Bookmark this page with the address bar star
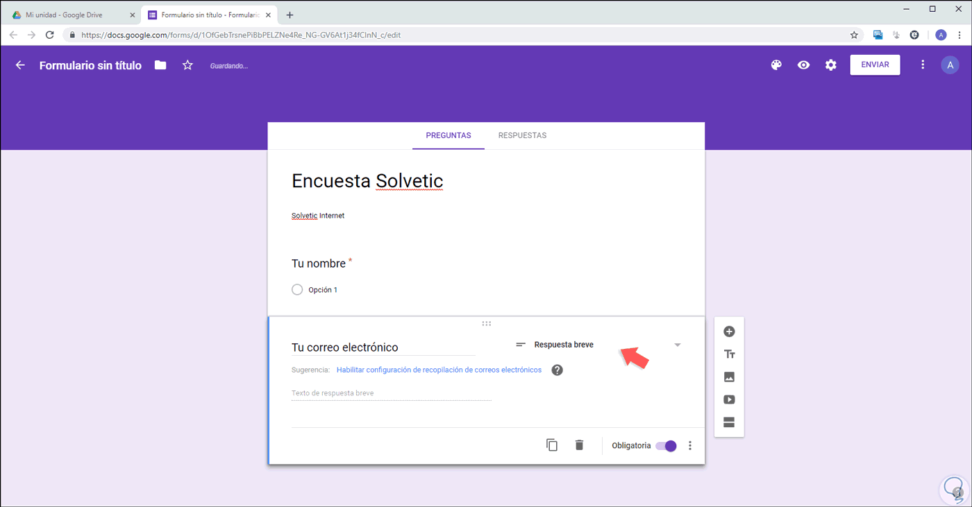The height and width of the screenshot is (507, 972). [x=855, y=35]
